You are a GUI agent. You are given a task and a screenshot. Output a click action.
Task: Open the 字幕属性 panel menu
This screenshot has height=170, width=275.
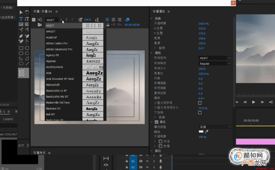tap(169, 11)
